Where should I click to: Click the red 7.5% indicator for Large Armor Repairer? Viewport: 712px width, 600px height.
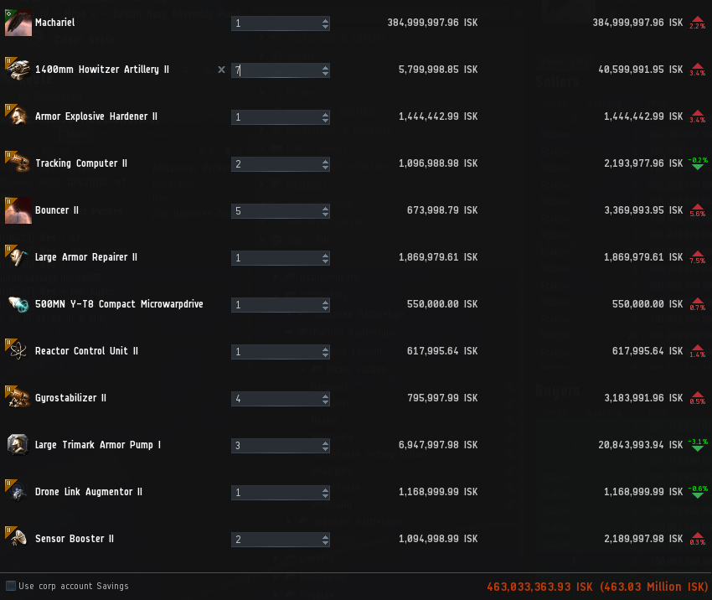(x=698, y=257)
